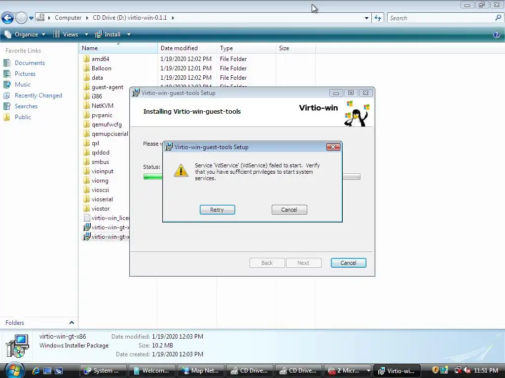Switch to the Map Network taskbar button
505x378 pixels.
pos(201,371)
